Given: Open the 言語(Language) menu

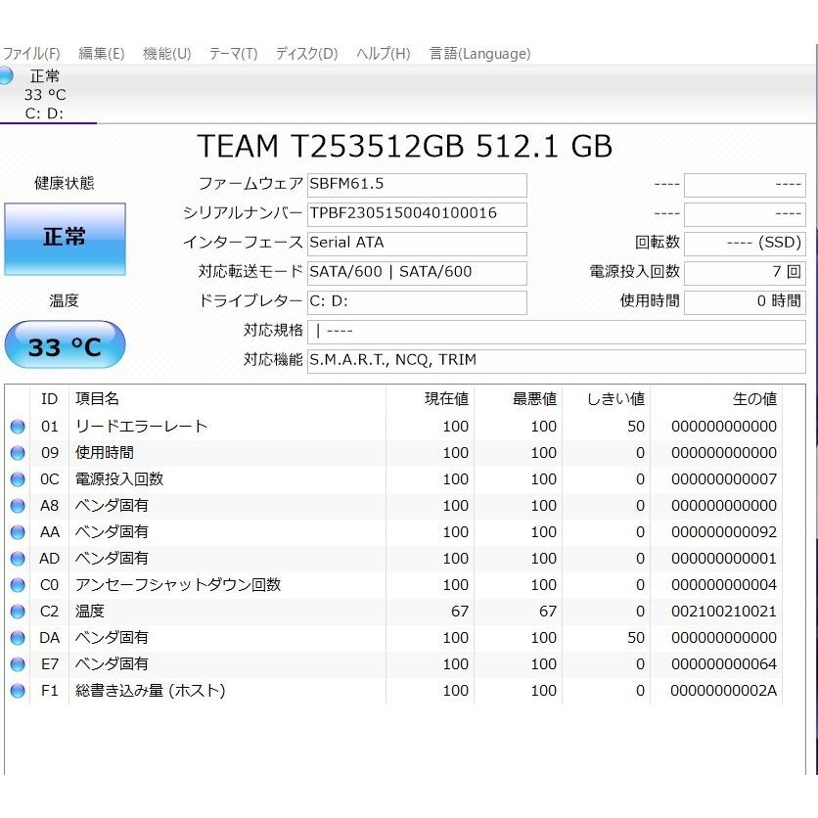Looking at the screenshot, I should 478,54.
